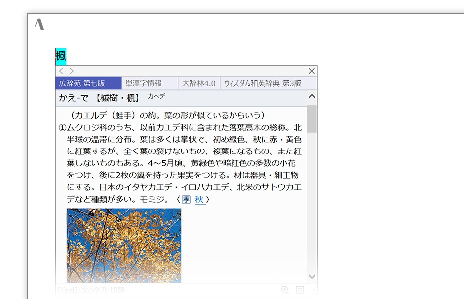Go back with the left arrow icon
464x299 pixels.
pyautogui.click(x=61, y=71)
